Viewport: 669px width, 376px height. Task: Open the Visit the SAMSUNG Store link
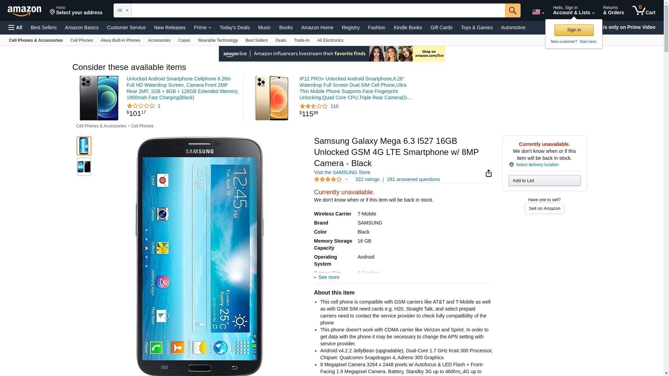coord(342,172)
